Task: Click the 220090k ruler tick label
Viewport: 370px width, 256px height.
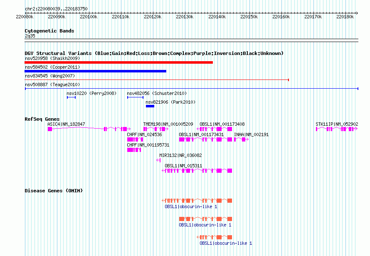Action: point(57,17)
